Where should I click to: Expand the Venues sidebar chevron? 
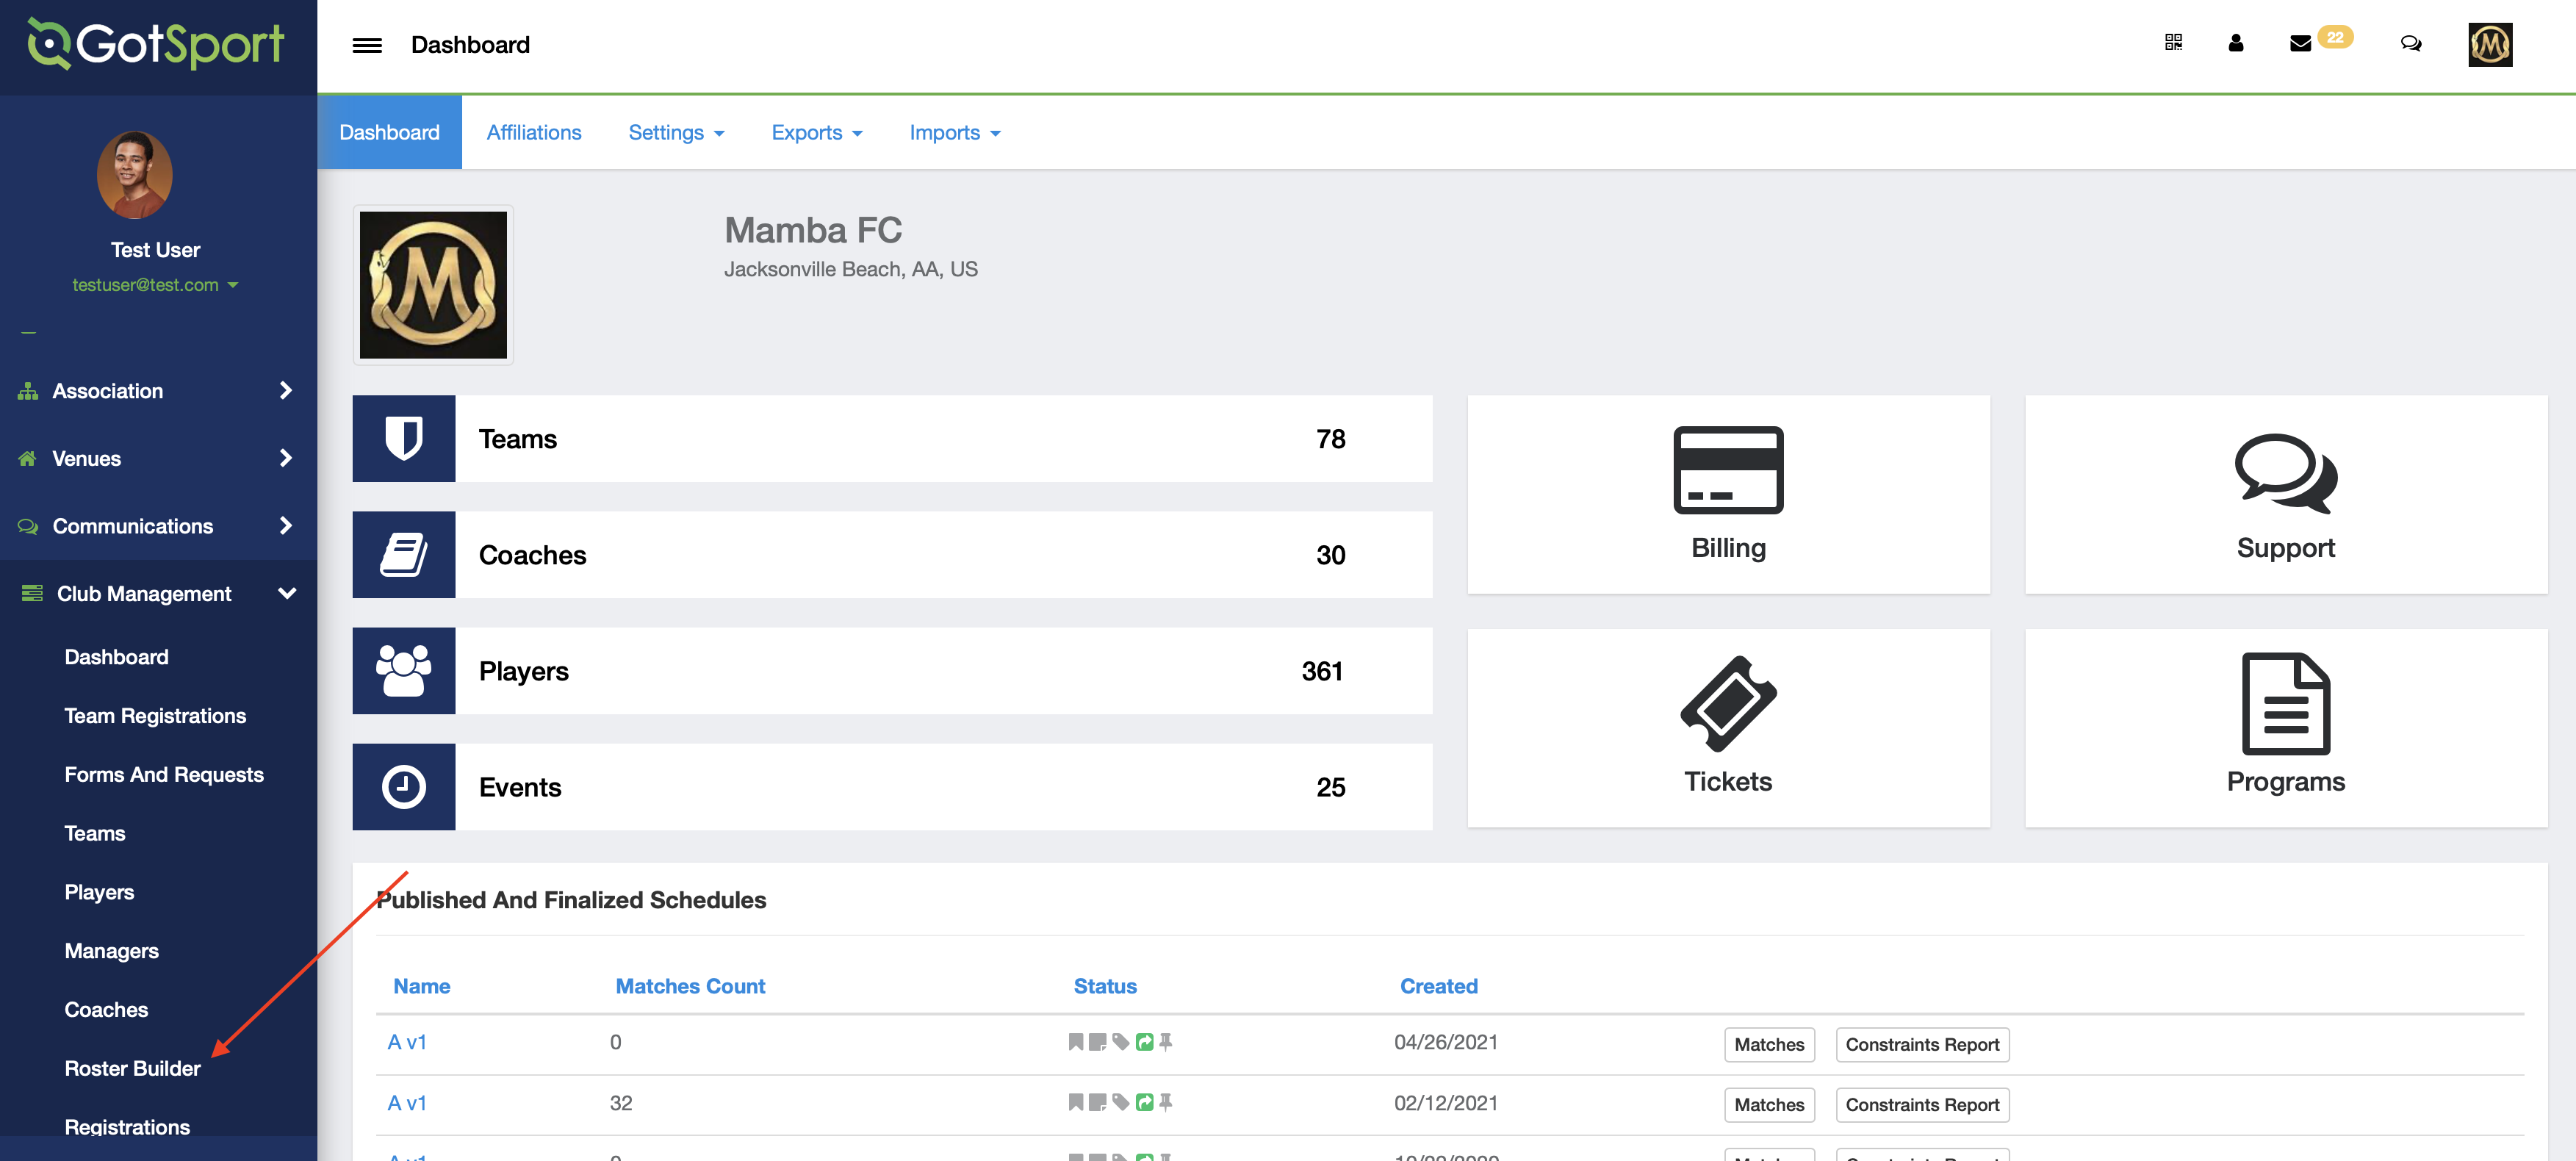[286, 458]
